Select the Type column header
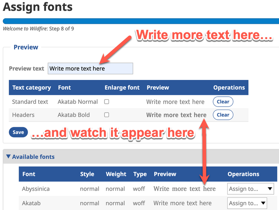The width and height of the screenshot is (279, 210). (x=140, y=174)
